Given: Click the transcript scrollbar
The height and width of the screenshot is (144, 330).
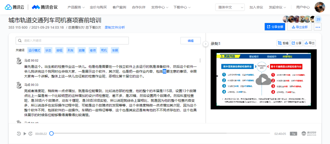Looking at the screenshot, I should coord(200,60).
